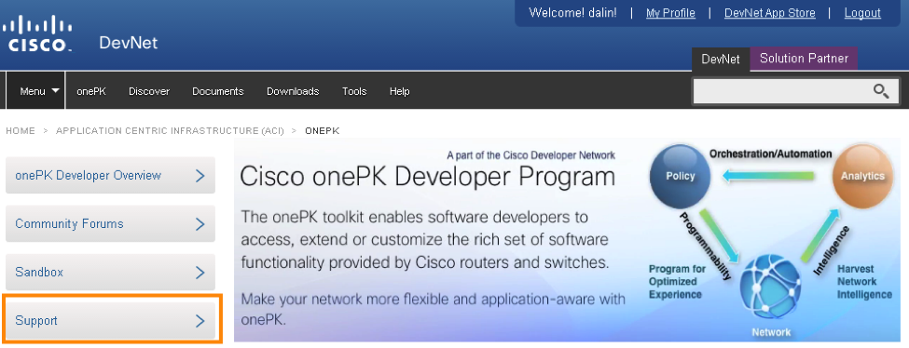Open the Sandbox sidebar button

point(110,272)
